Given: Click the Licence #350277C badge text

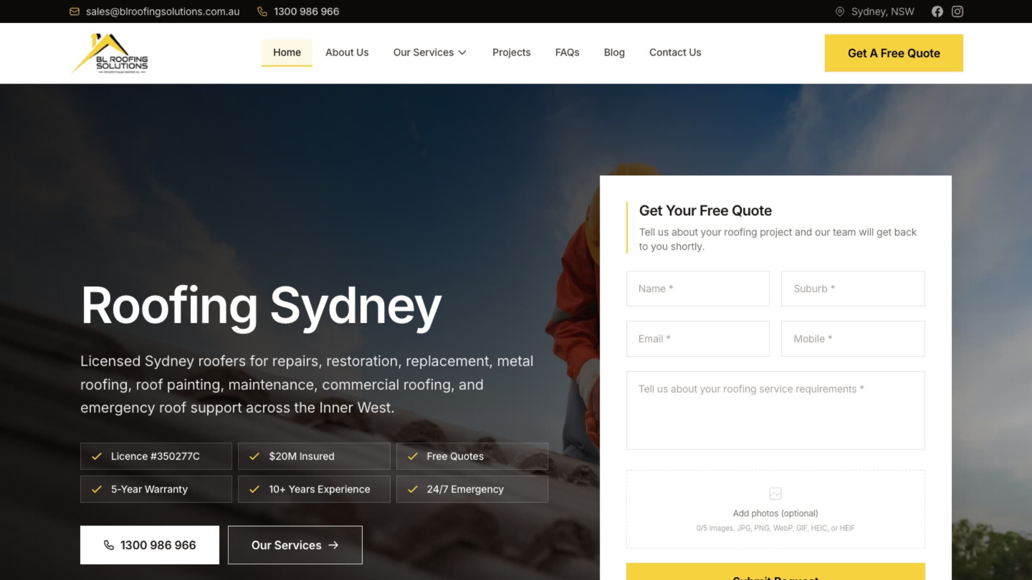Looking at the screenshot, I should point(155,456).
